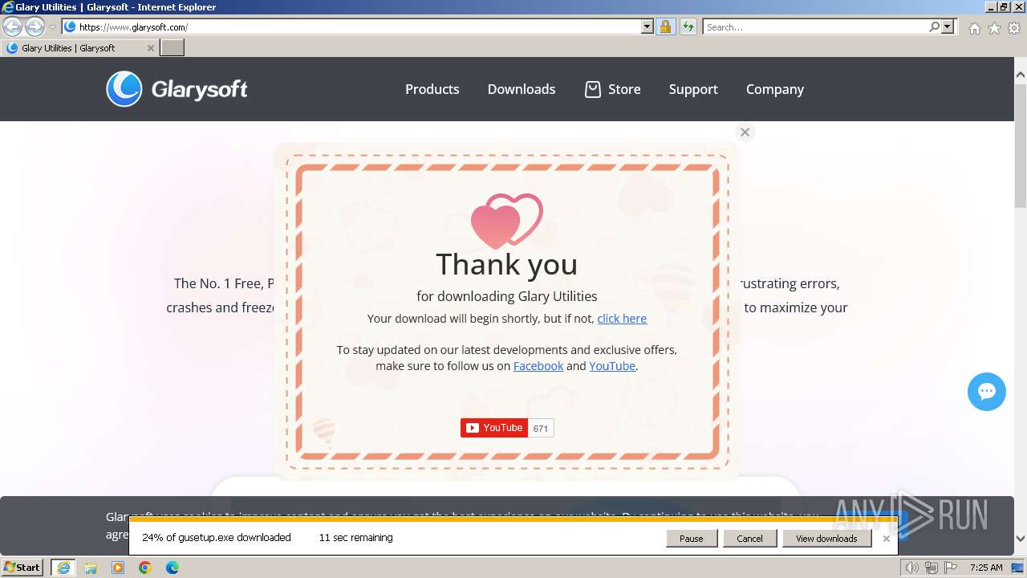Refresh the page using refresh icon
The height and width of the screenshot is (578, 1027).
688,26
